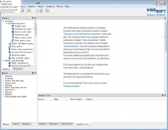Select KISSsys label in the Manual tree
This screenshot has width=168, height=130.
[x=8, y=94]
